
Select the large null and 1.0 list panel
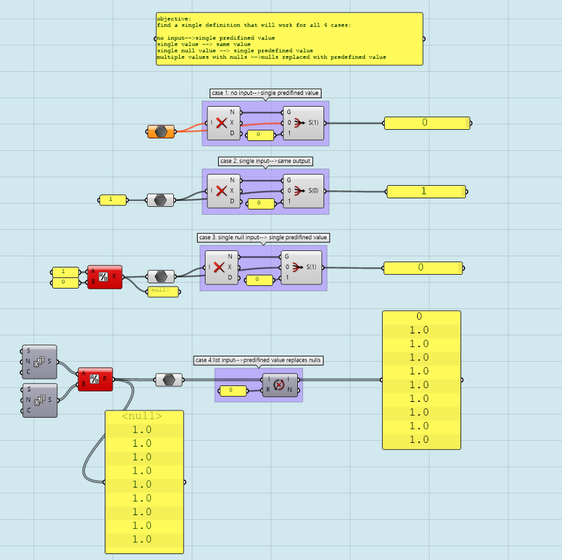pos(144,482)
